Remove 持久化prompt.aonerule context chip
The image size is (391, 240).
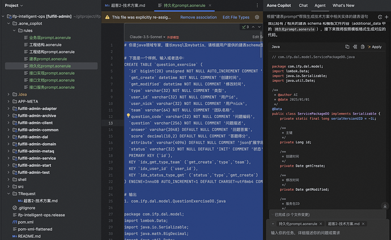coord(321,224)
